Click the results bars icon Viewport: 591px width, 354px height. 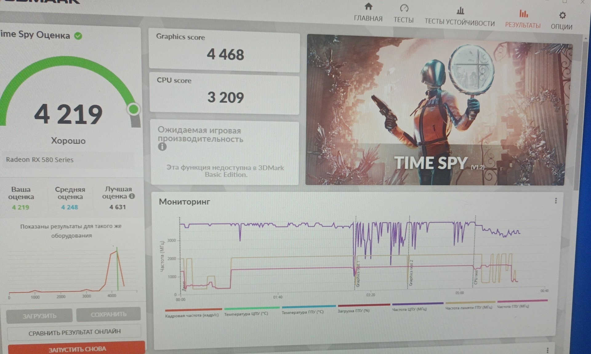[x=523, y=13]
